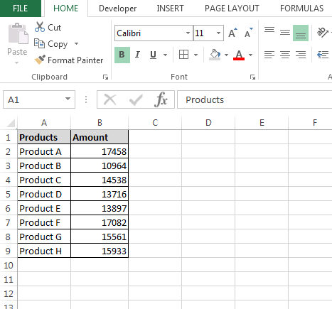This screenshot has height=309, width=332.
Task: Select the cell containing 17082
Action: pyautogui.click(x=100, y=222)
